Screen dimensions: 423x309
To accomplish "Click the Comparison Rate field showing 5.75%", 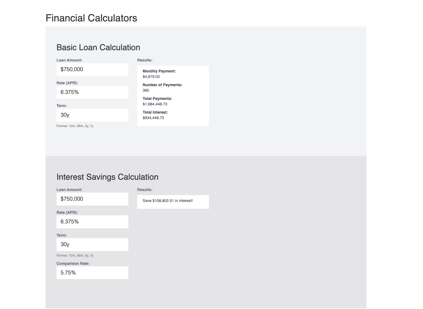I will tap(92, 273).
